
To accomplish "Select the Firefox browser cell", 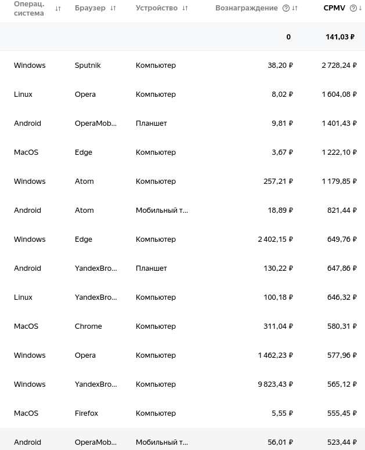I will [86, 413].
